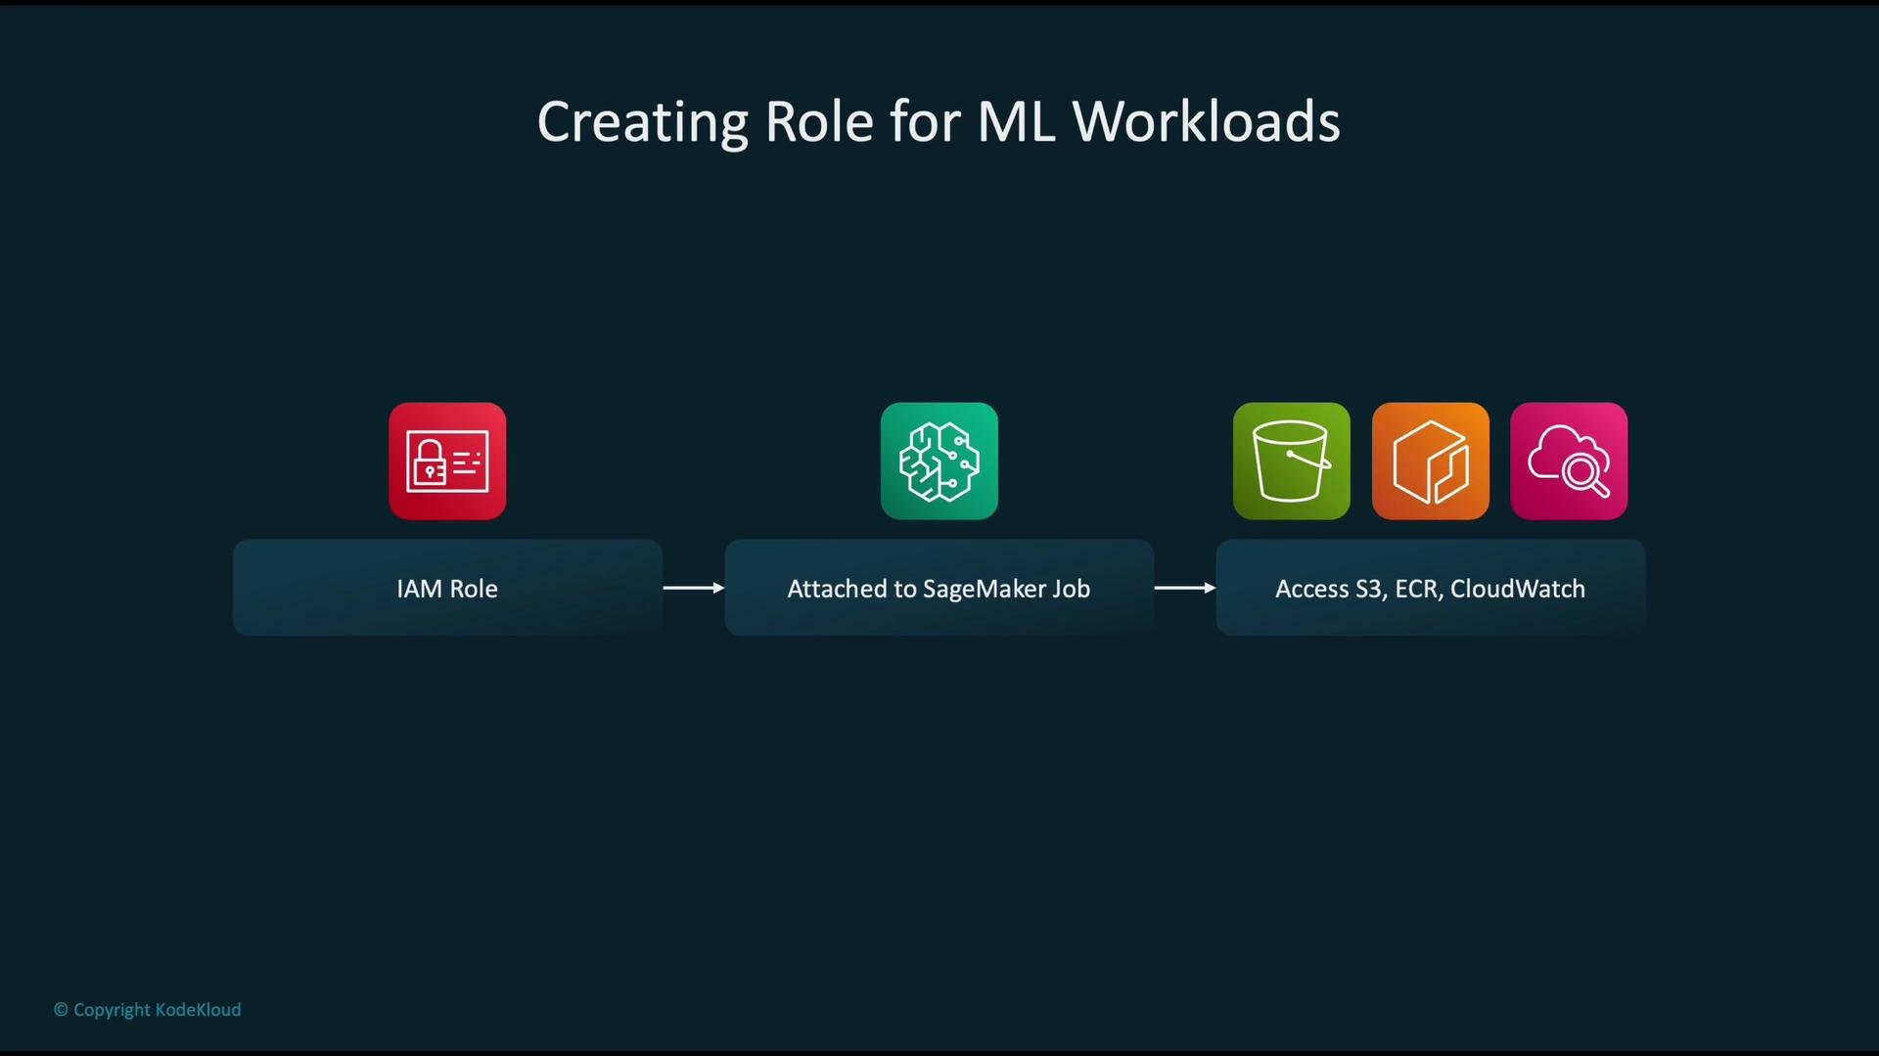Image resolution: width=1879 pixels, height=1056 pixels.
Task: Click the Creating Role for ML Workloads title
Action: point(939,122)
